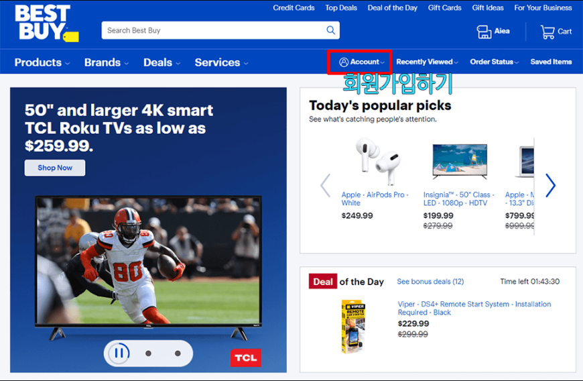Open Saved Items
The width and height of the screenshot is (583, 381).
pos(551,62)
